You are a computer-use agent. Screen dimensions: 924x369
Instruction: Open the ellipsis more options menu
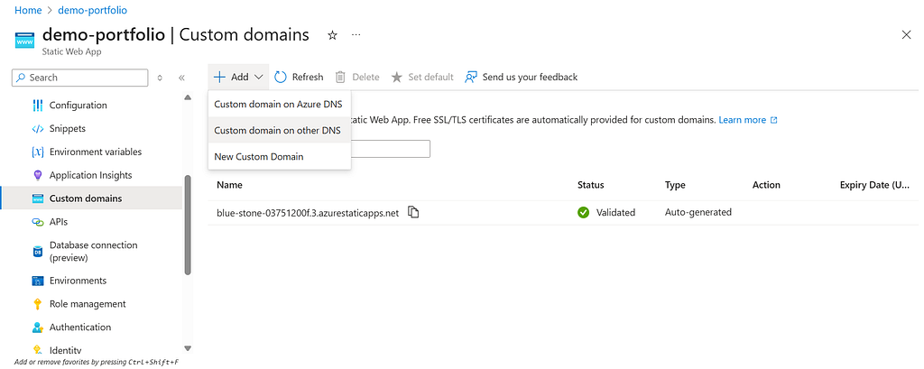tap(356, 35)
